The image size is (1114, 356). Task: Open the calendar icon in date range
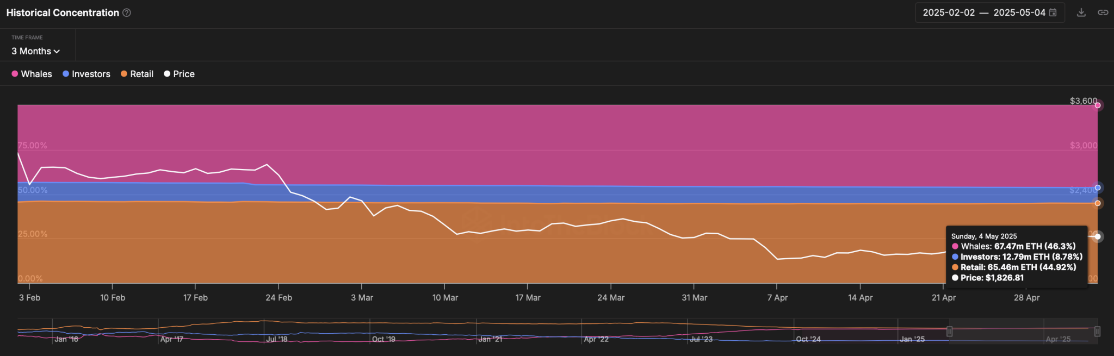coord(1053,13)
